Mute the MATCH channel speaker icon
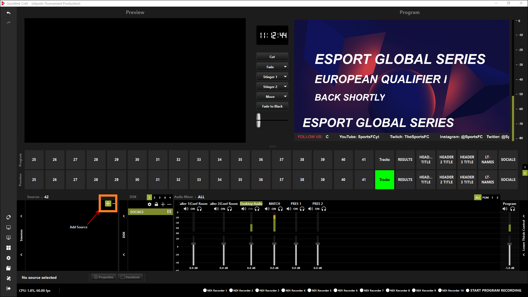This screenshot has width=528, height=297. point(267,209)
